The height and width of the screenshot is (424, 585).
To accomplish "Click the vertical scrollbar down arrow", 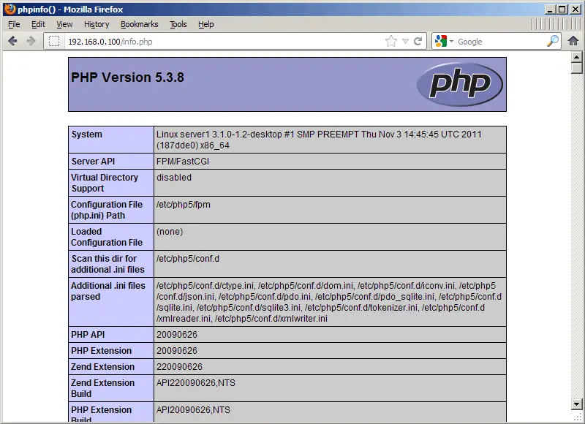I will click(x=576, y=404).
